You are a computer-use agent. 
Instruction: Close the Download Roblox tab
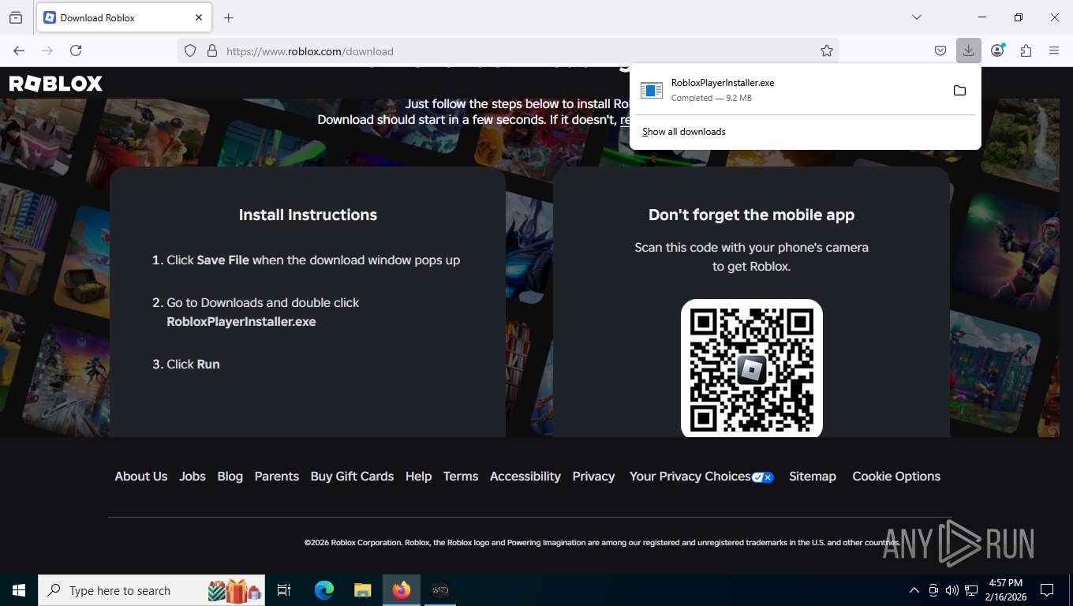199,17
